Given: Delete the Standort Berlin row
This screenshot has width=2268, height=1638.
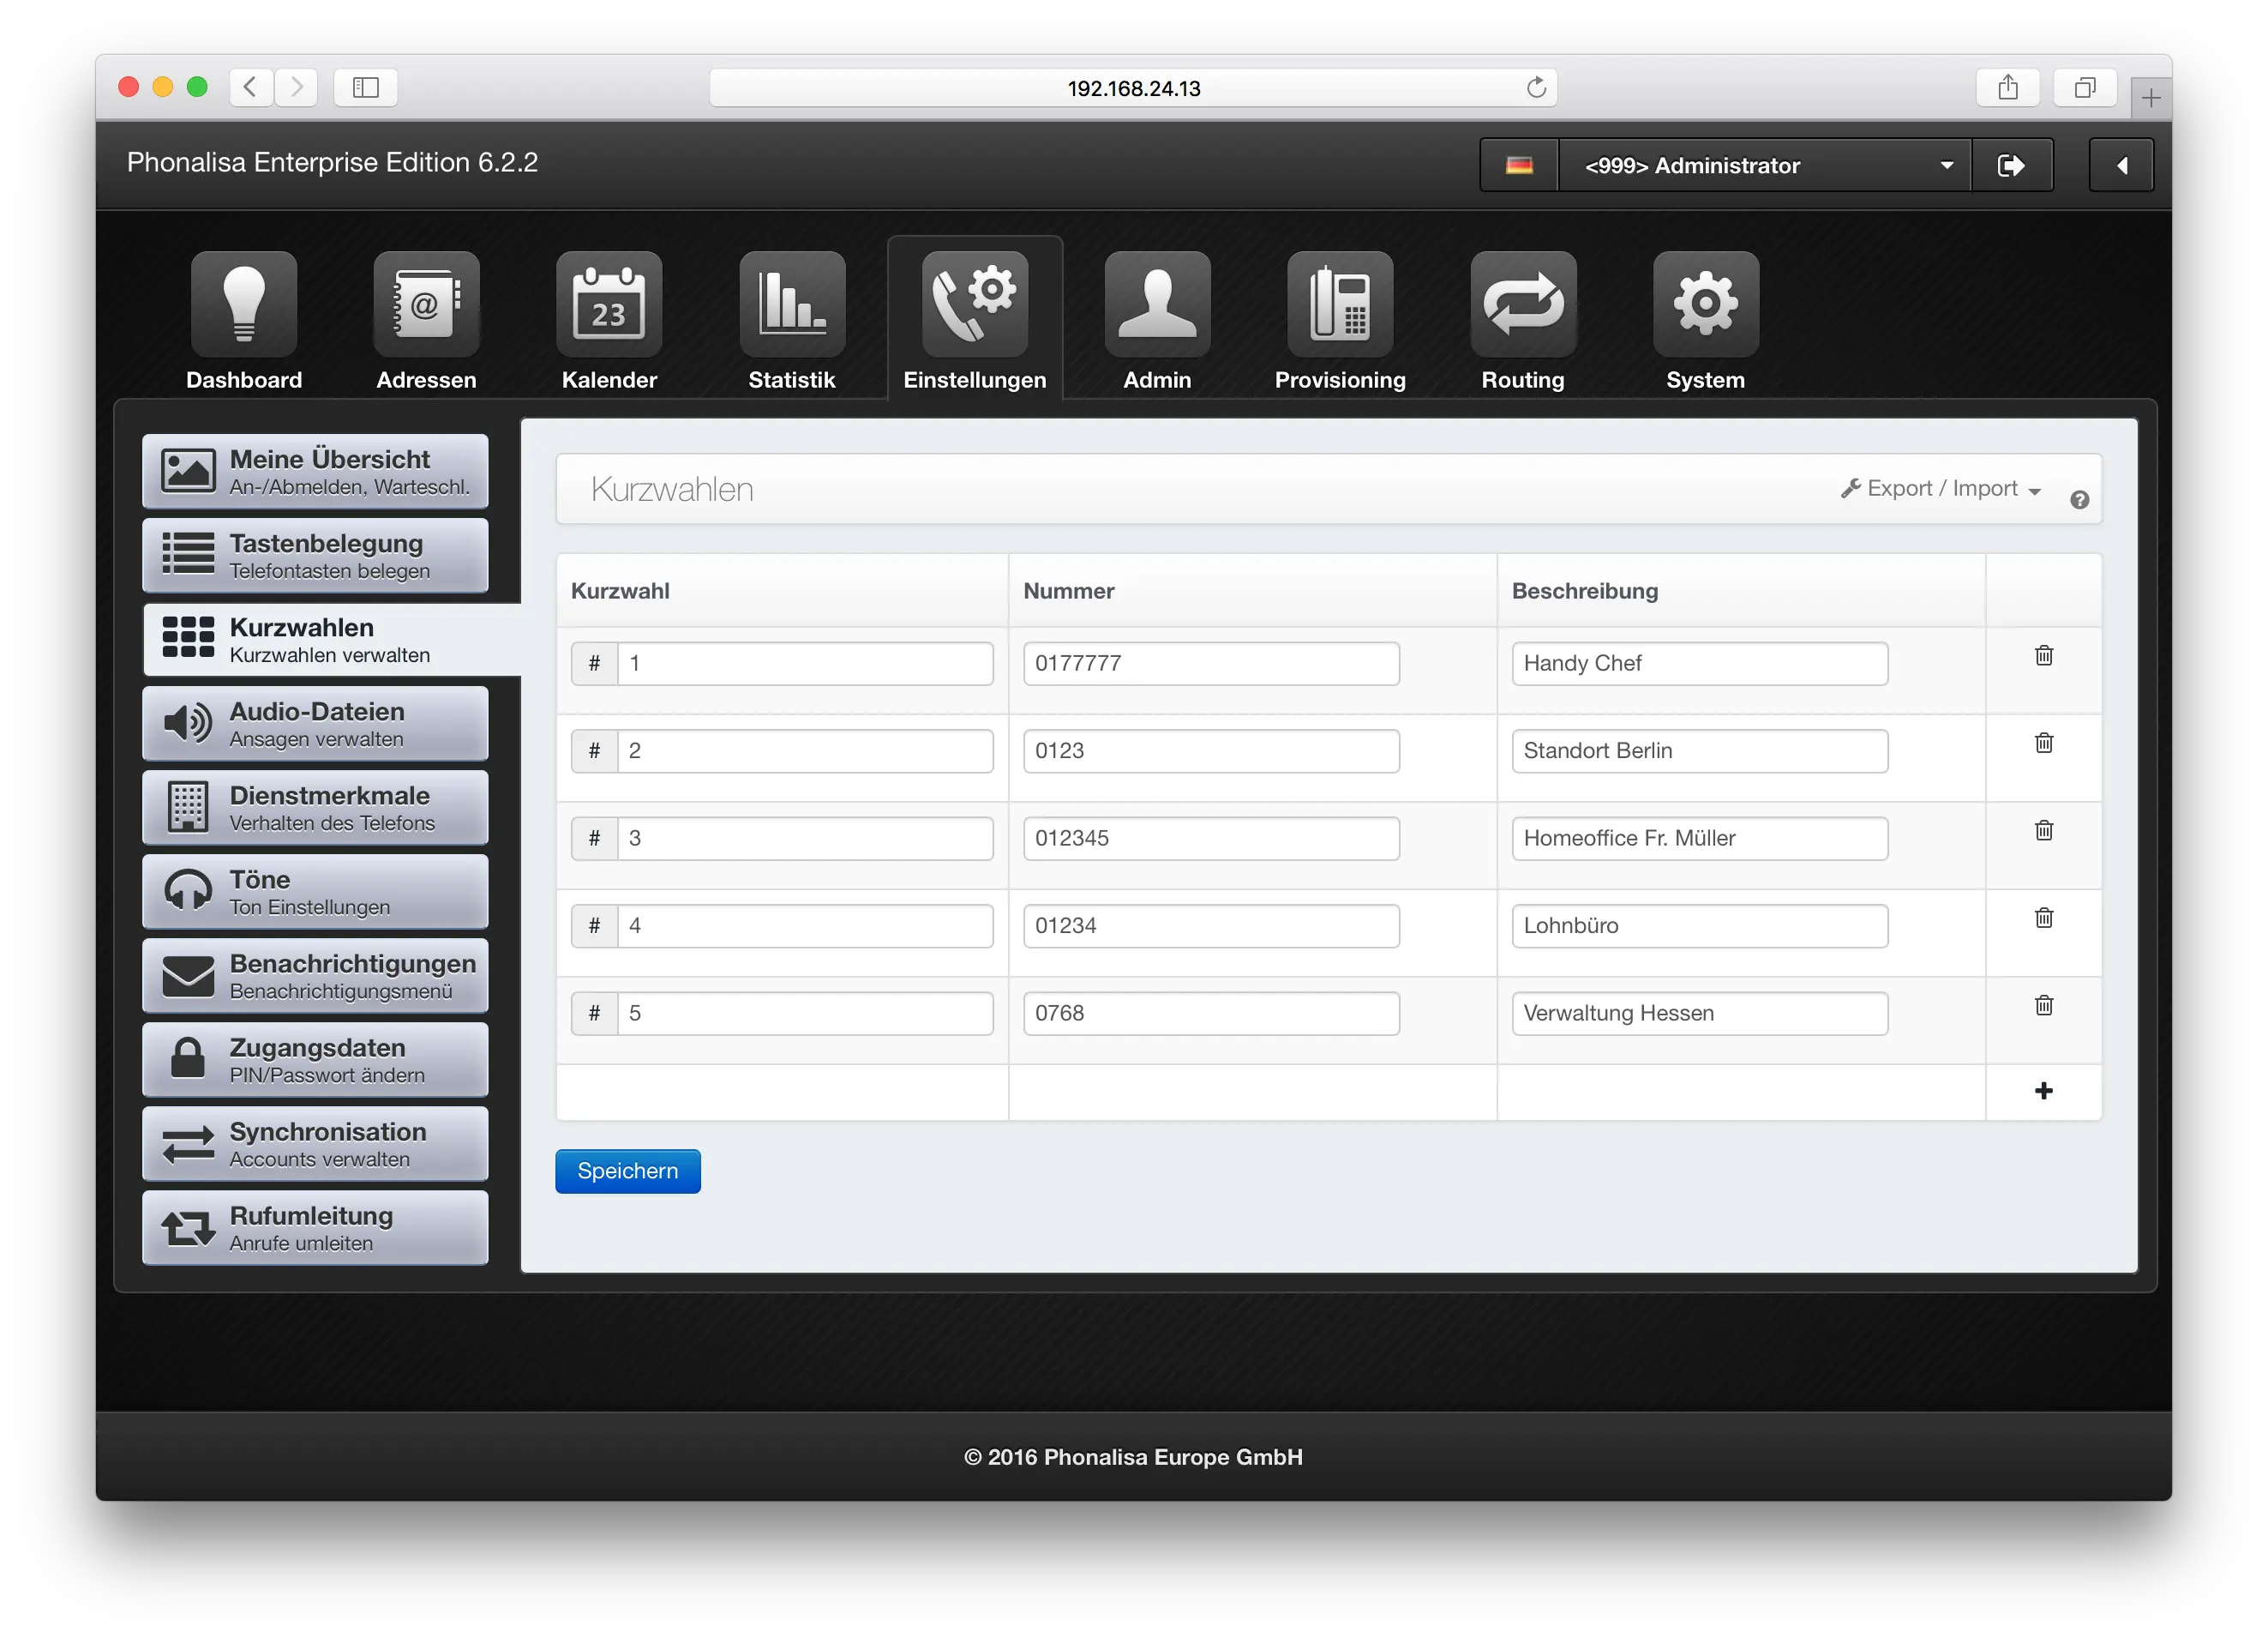Looking at the screenshot, I should point(2044,743).
